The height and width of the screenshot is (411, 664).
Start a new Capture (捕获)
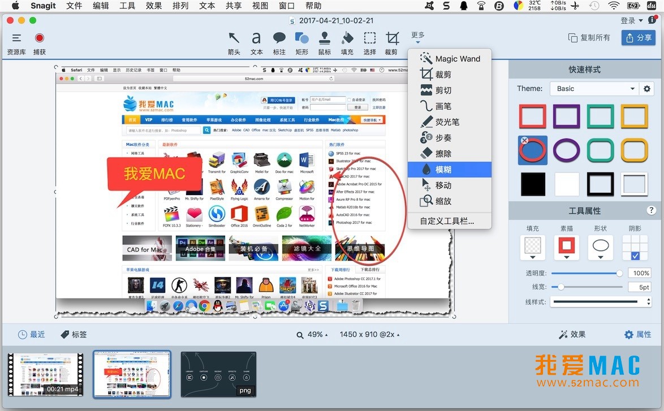pyautogui.click(x=40, y=44)
